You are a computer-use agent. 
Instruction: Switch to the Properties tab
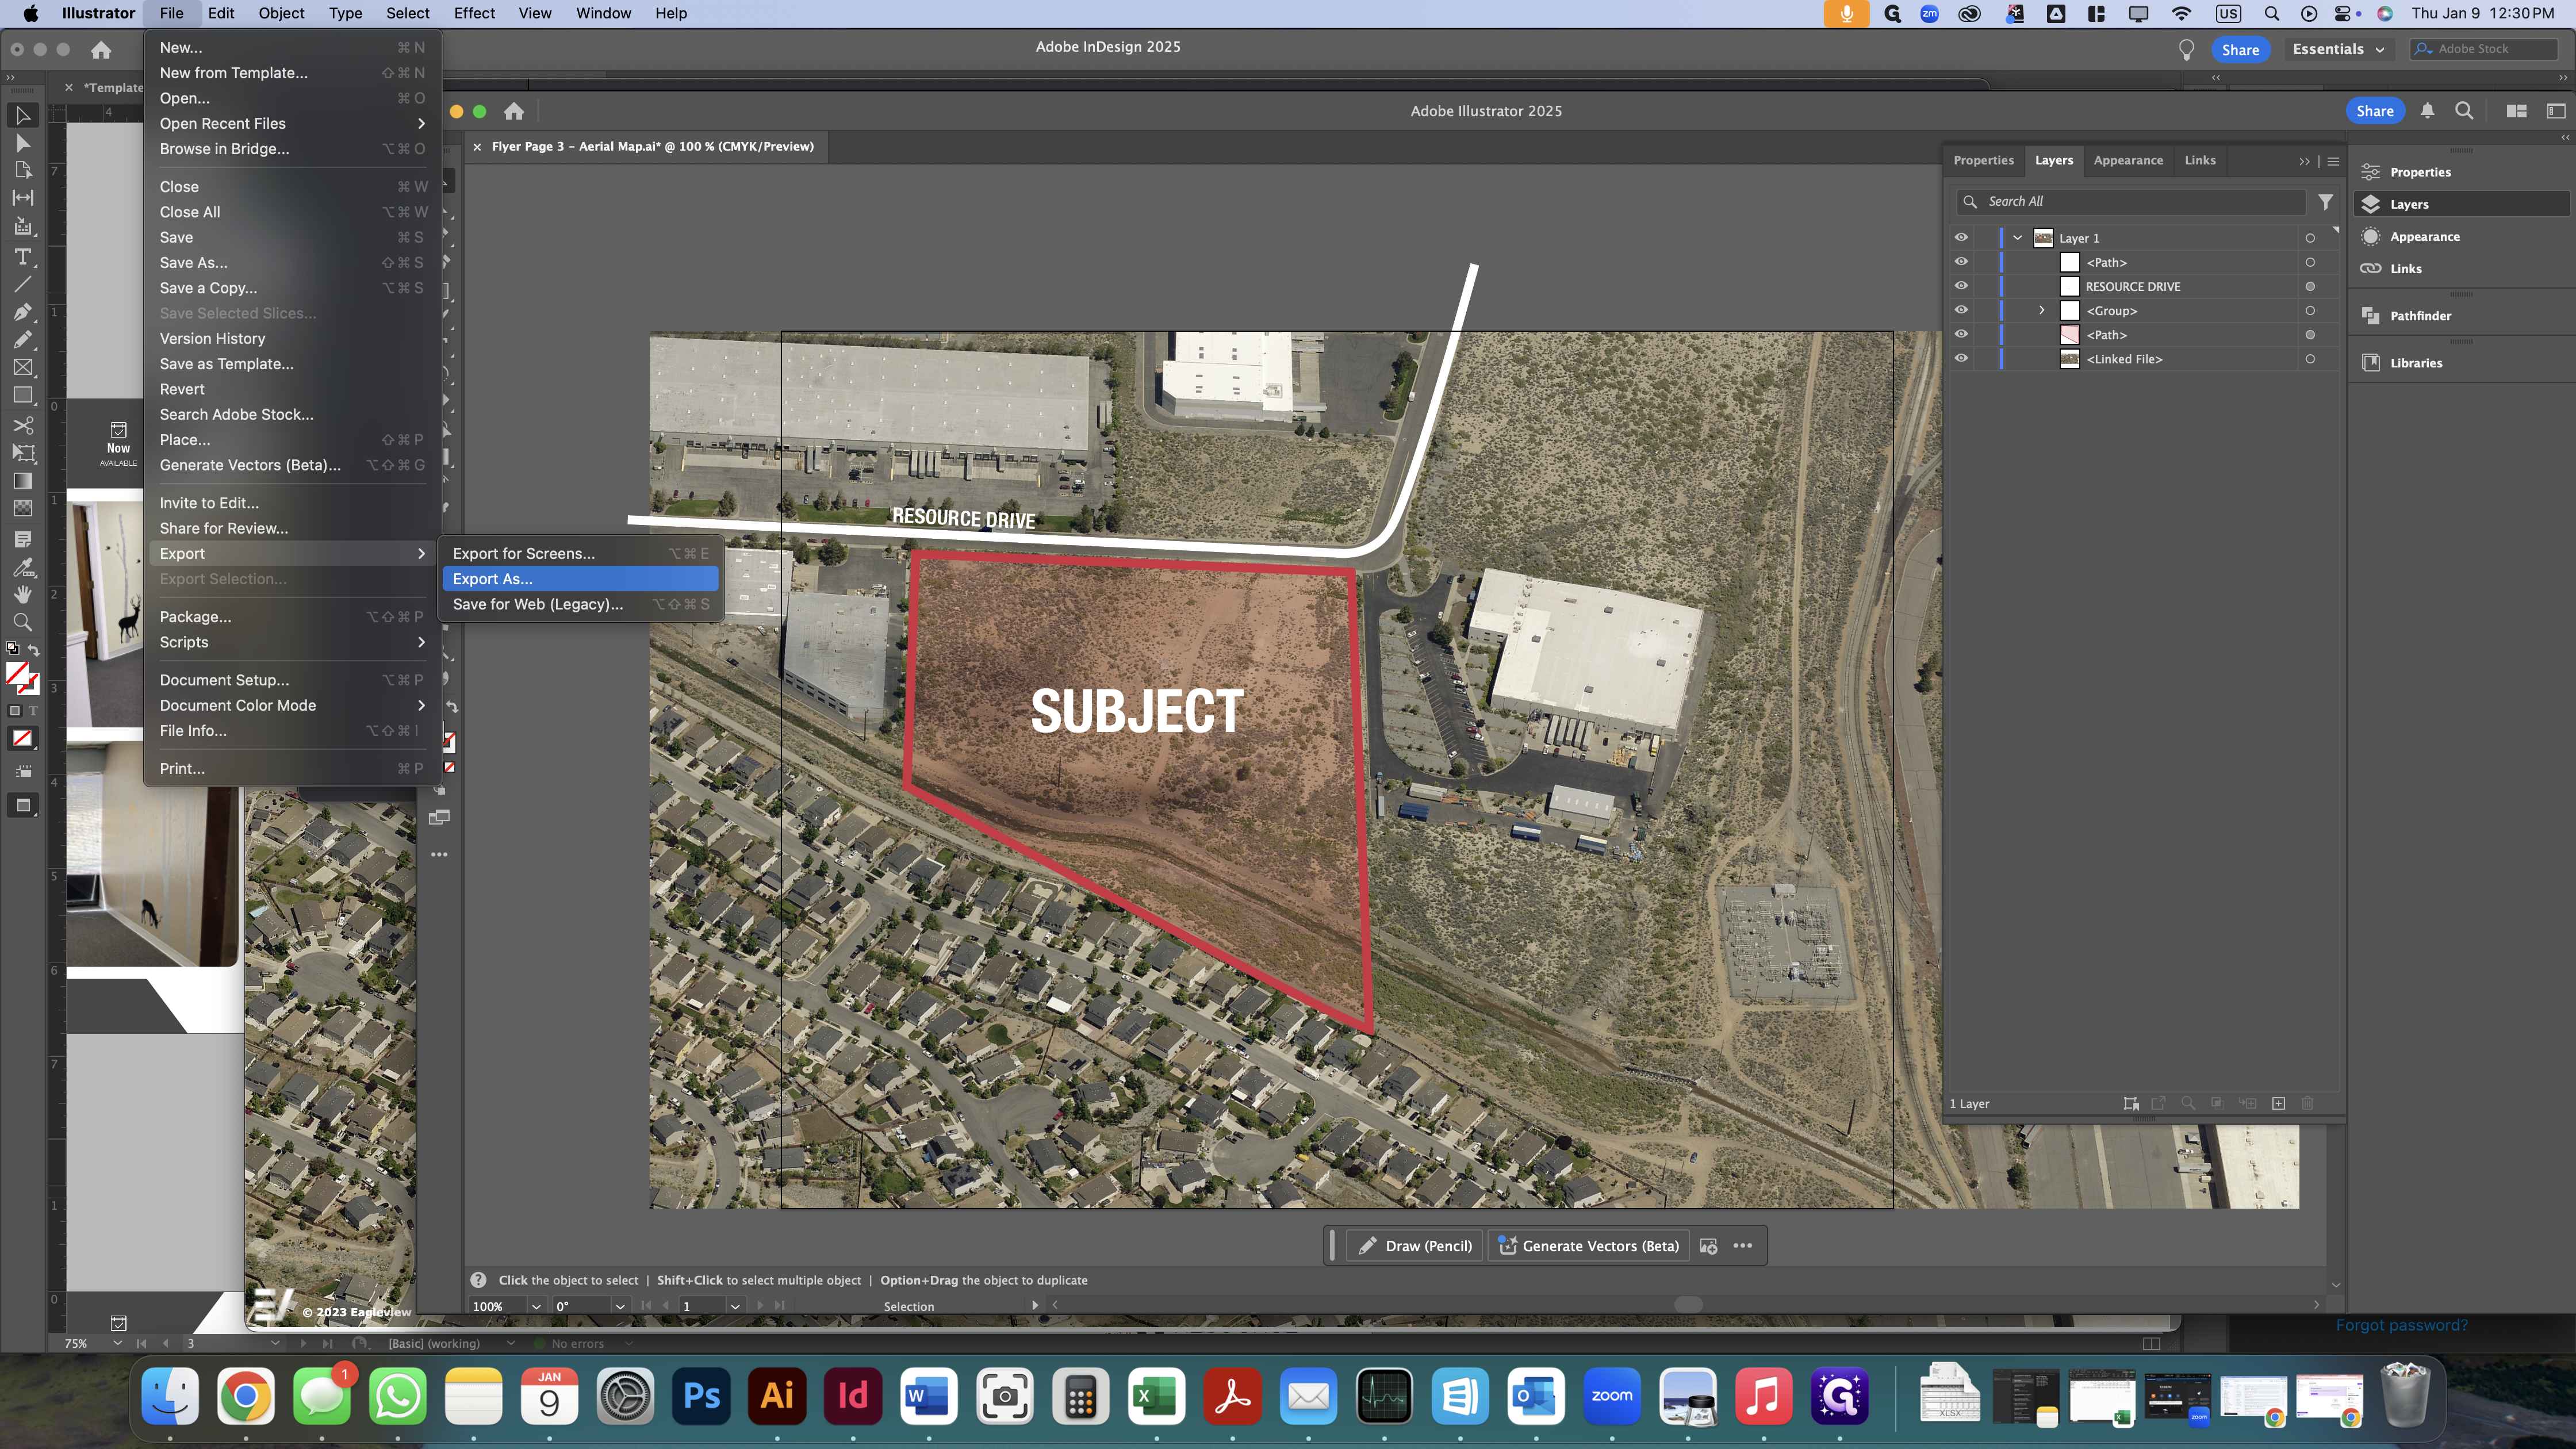pos(1983,160)
